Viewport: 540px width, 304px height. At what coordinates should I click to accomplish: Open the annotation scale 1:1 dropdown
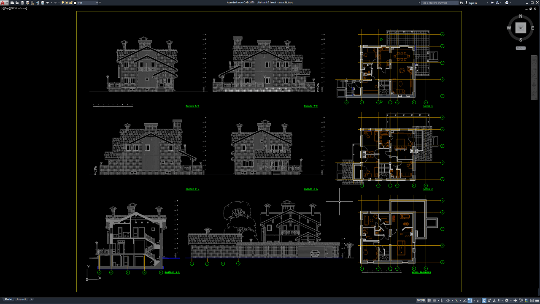point(500,301)
